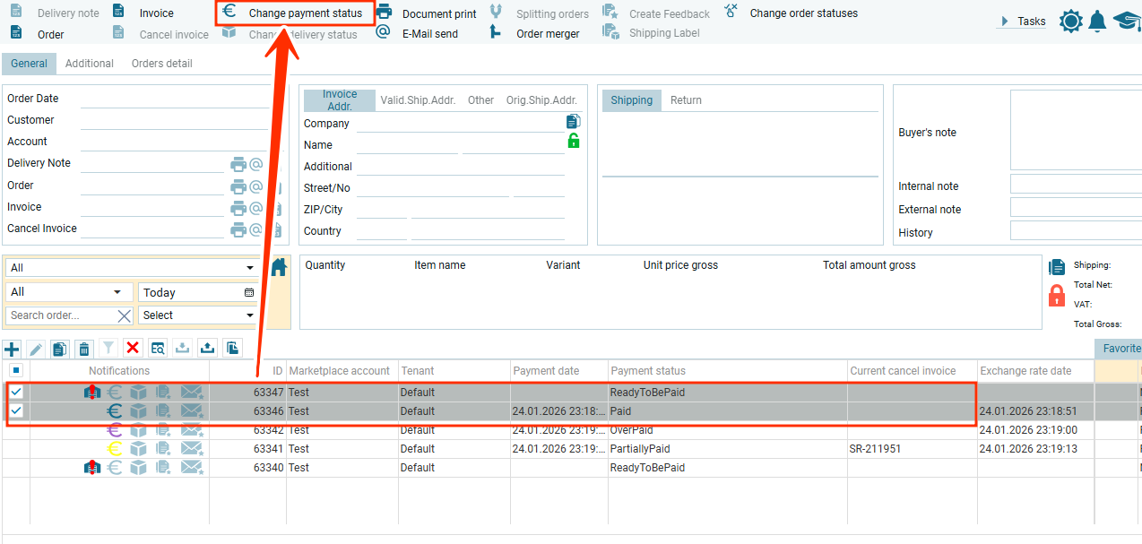Click the home icon next to filters
This screenshot has height=544, width=1142.
pyautogui.click(x=279, y=267)
